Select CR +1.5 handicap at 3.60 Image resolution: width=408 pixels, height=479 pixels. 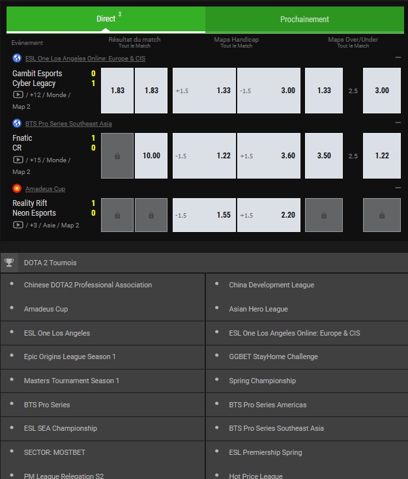(x=269, y=156)
